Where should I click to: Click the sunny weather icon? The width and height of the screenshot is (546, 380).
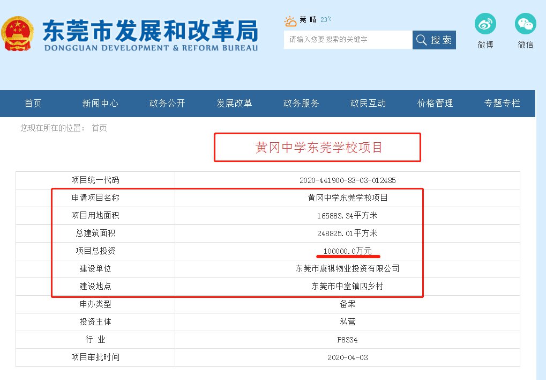290,21
